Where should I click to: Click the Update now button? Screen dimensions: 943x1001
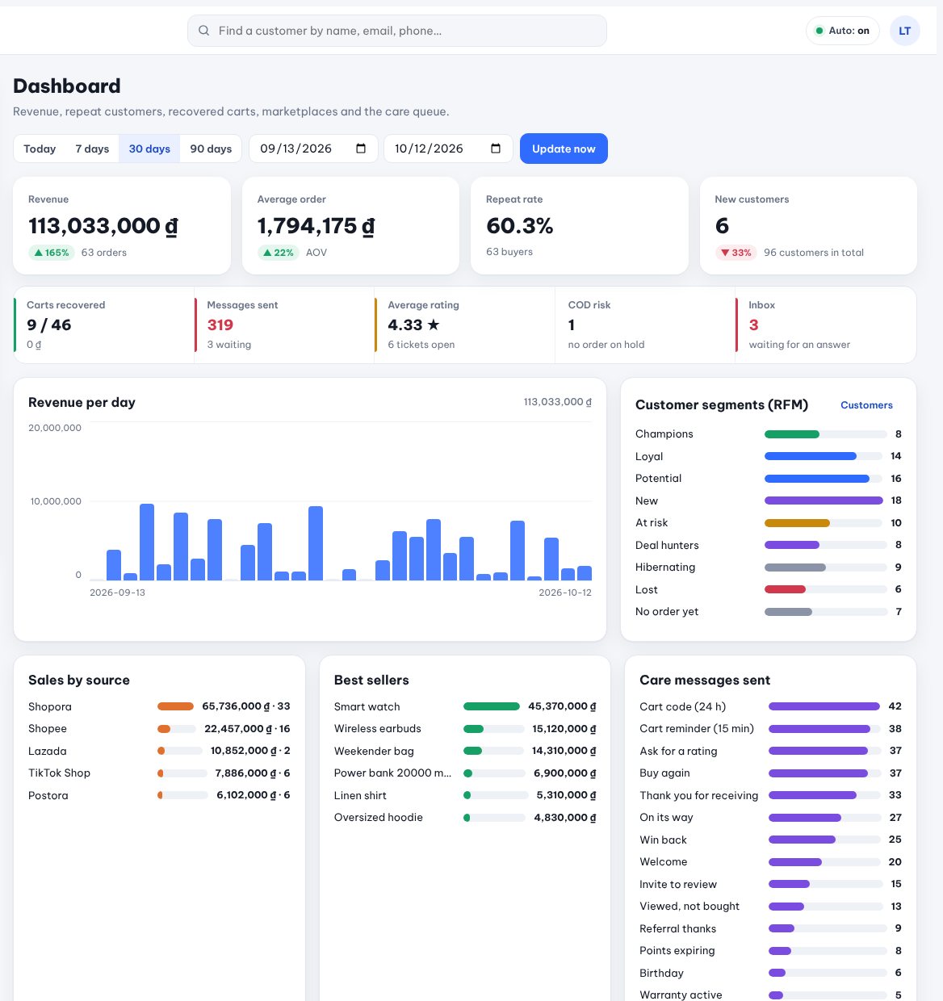point(564,149)
